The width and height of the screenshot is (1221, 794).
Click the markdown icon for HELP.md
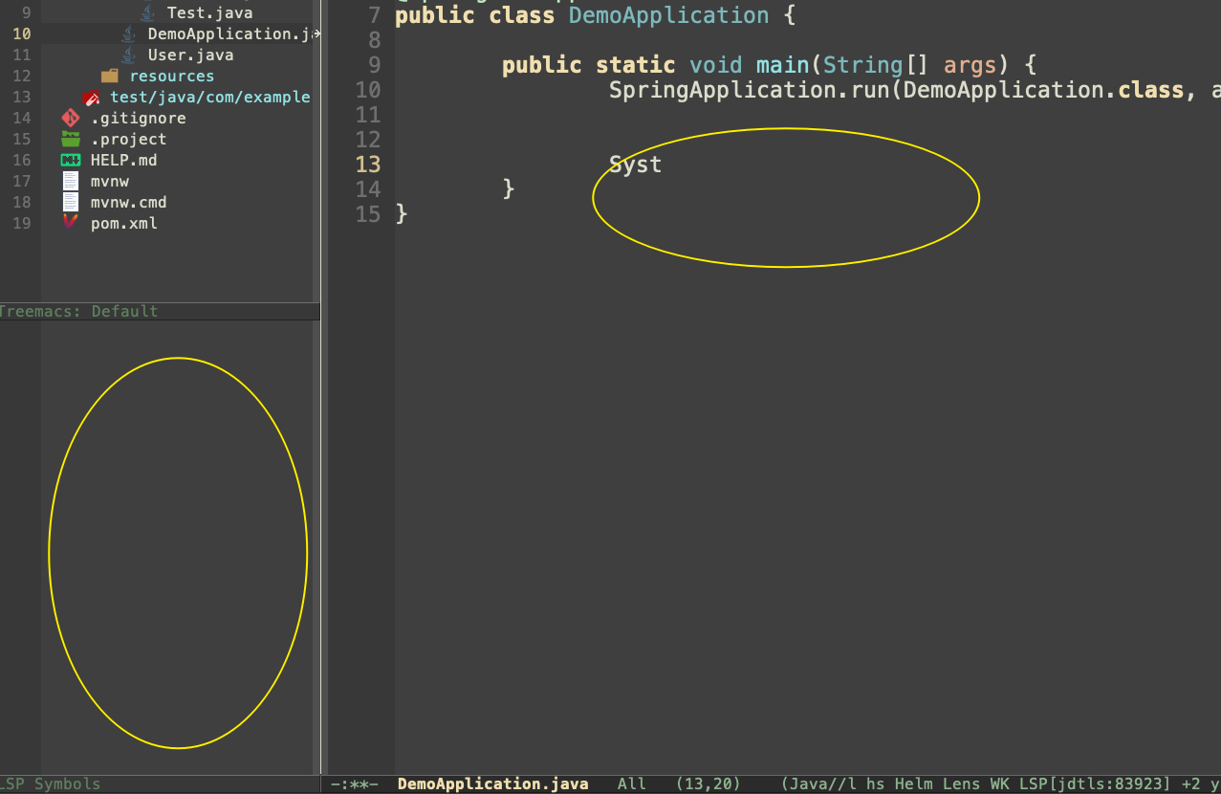coord(70,161)
